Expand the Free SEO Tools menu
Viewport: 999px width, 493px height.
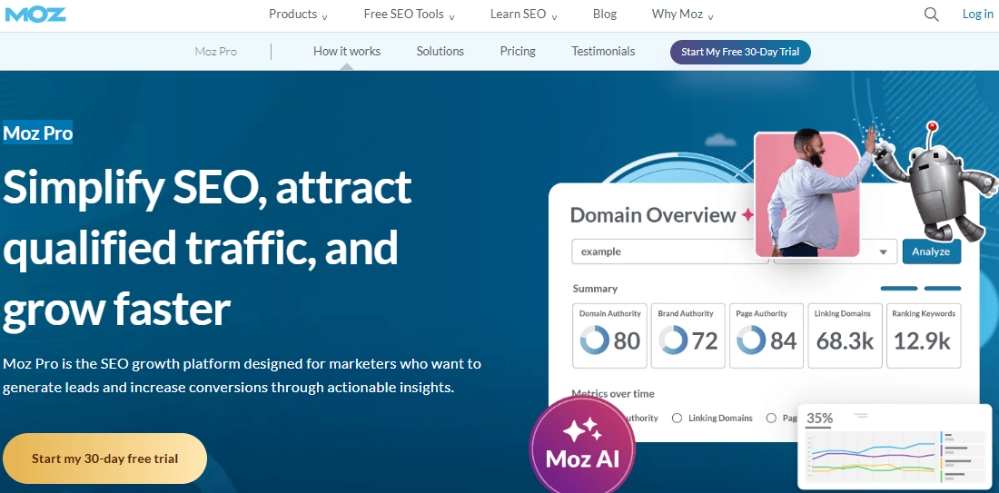[409, 14]
